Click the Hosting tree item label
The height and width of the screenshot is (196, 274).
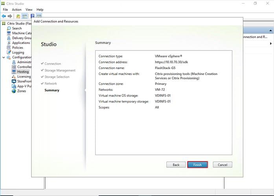tap(23, 71)
